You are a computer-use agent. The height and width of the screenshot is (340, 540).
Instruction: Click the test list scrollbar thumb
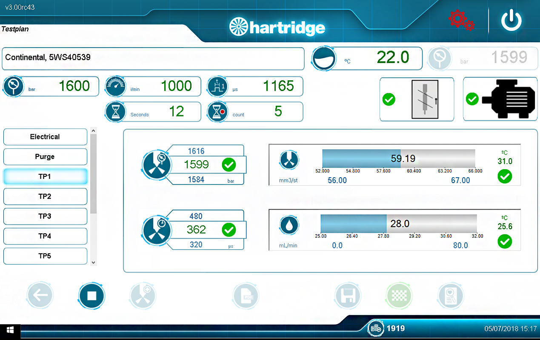93,173
